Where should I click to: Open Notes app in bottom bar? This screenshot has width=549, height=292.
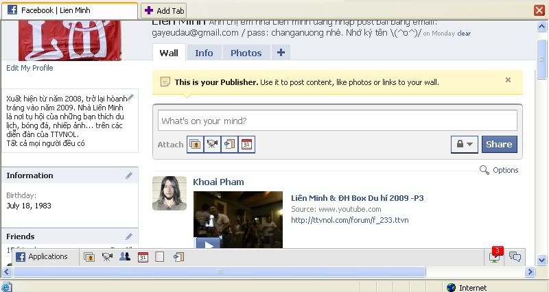(160, 257)
